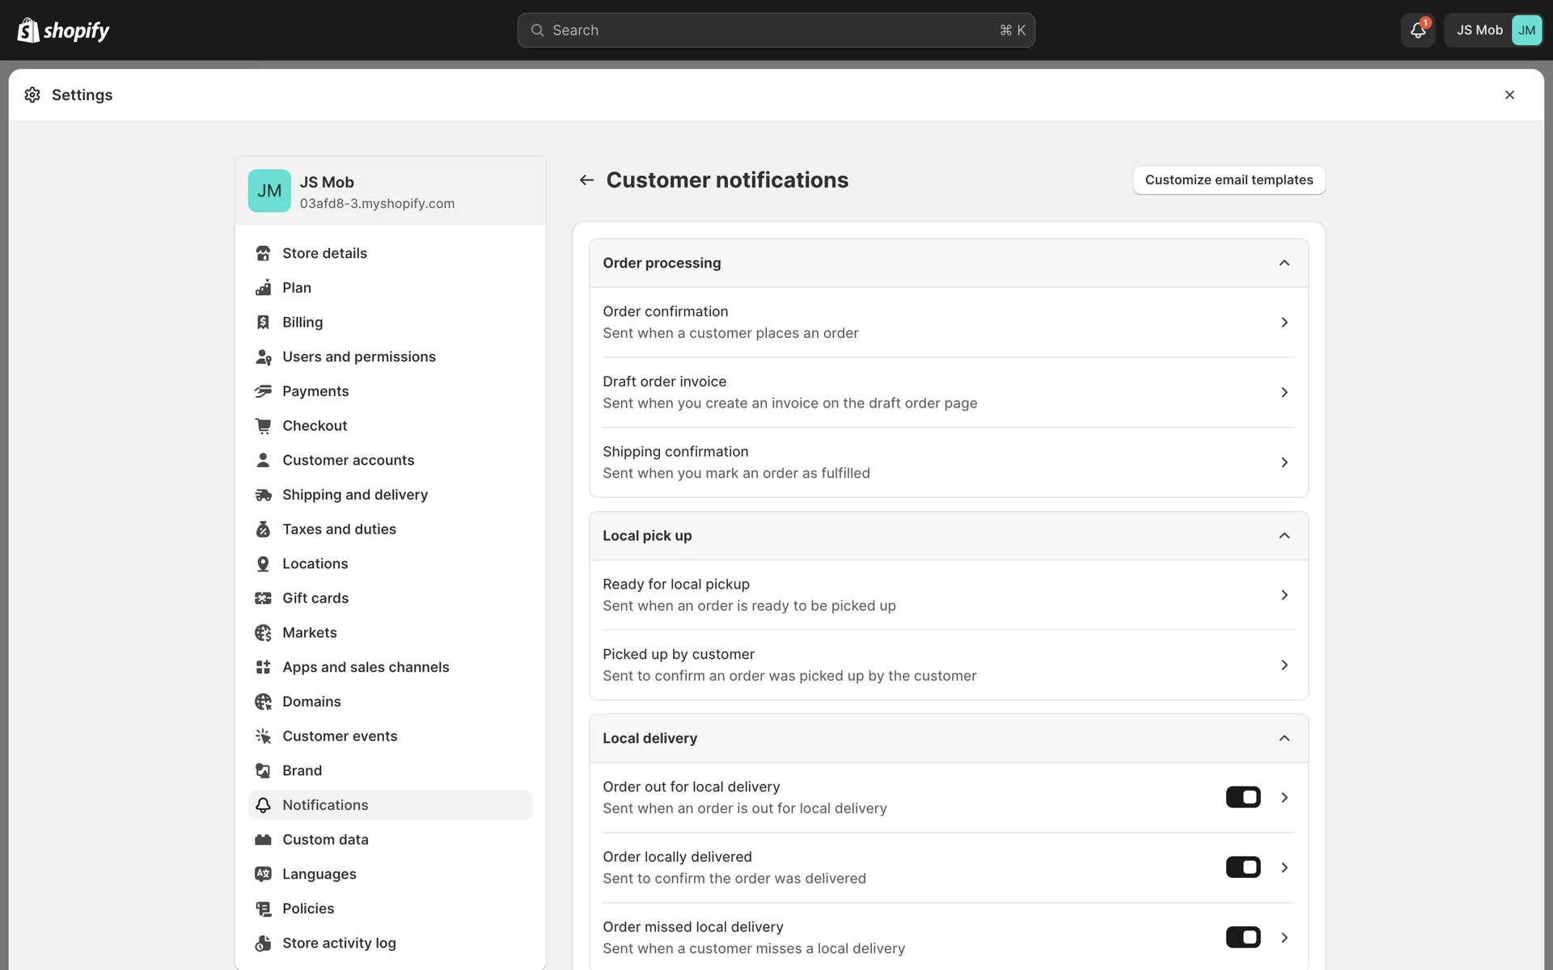Toggle Order missed local delivery switch
The height and width of the screenshot is (970, 1553).
coord(1242,938)
